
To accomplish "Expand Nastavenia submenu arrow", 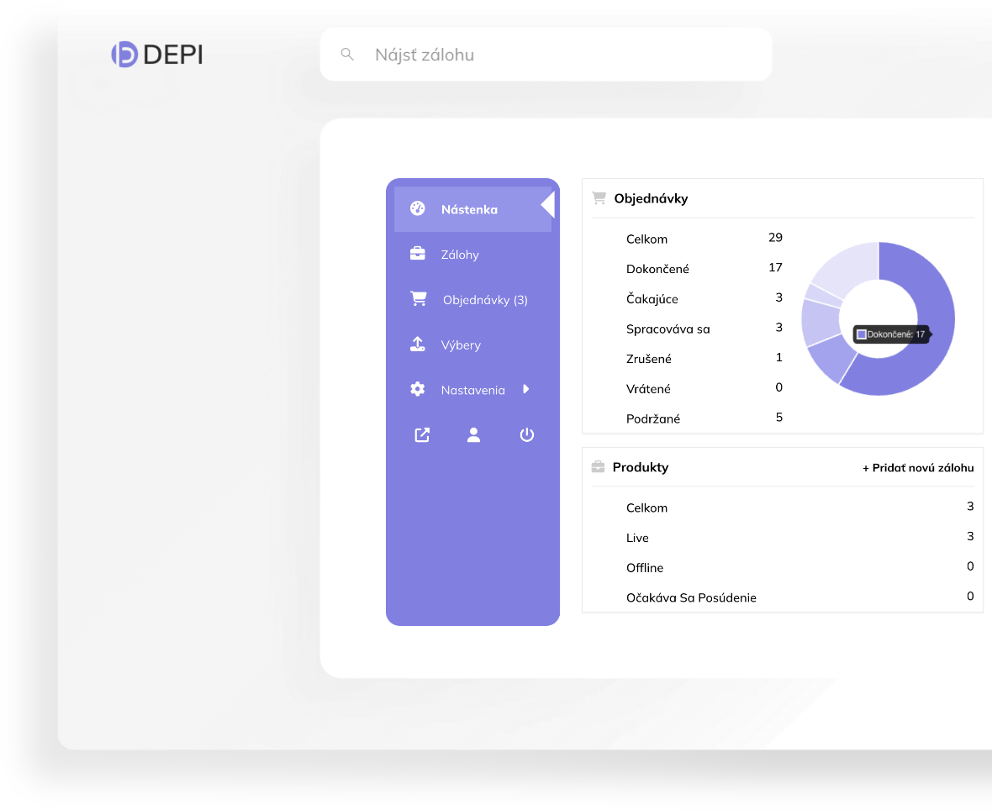I will (525, 389).
